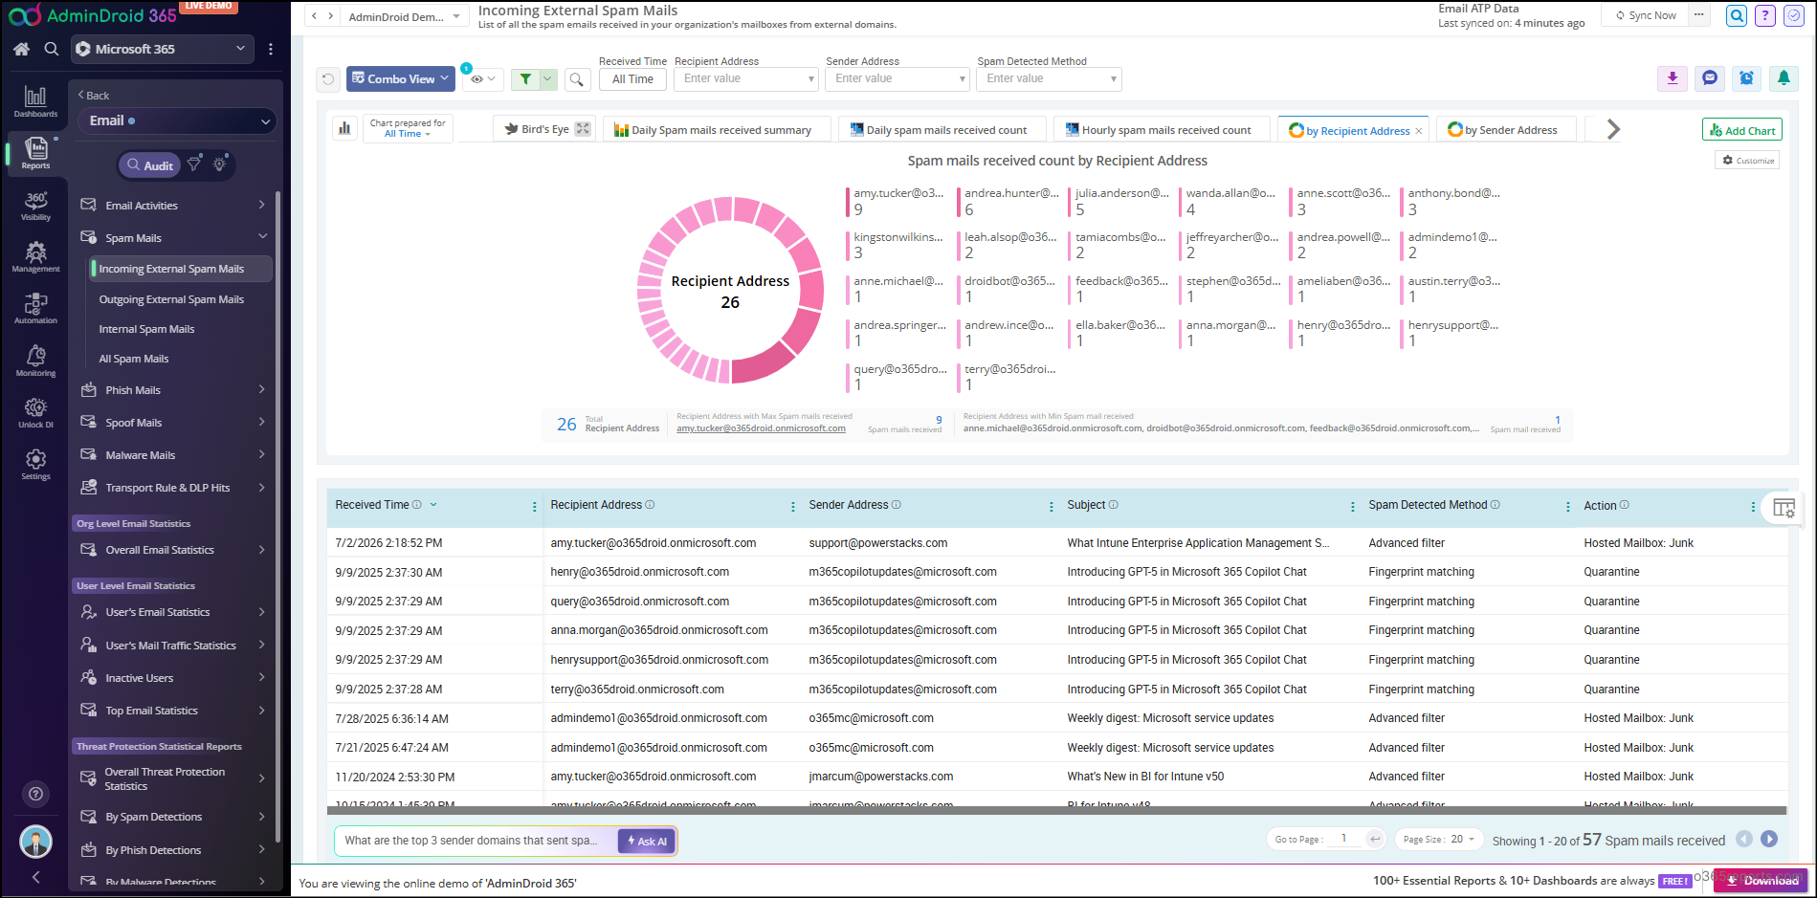The height and width of the screenshot is (898, 1817).
Task: Click the search magnifier beside home icon
Action: click(52, 49)
